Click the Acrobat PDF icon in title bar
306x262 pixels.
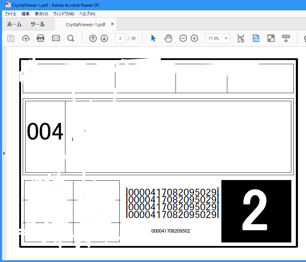click(8, 5)
